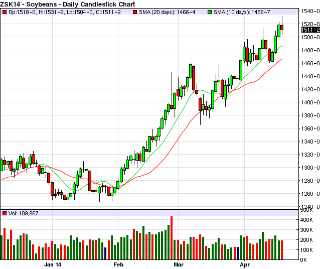Image resolution: width=321 pixels, height=269 pixels.
Task: Click the black 1511-2 current price tag
Action: (x=310, y=30)
